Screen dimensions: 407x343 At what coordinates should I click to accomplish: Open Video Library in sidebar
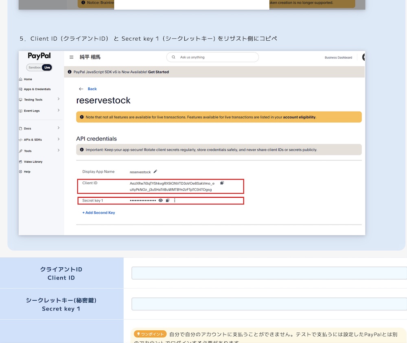33,162
